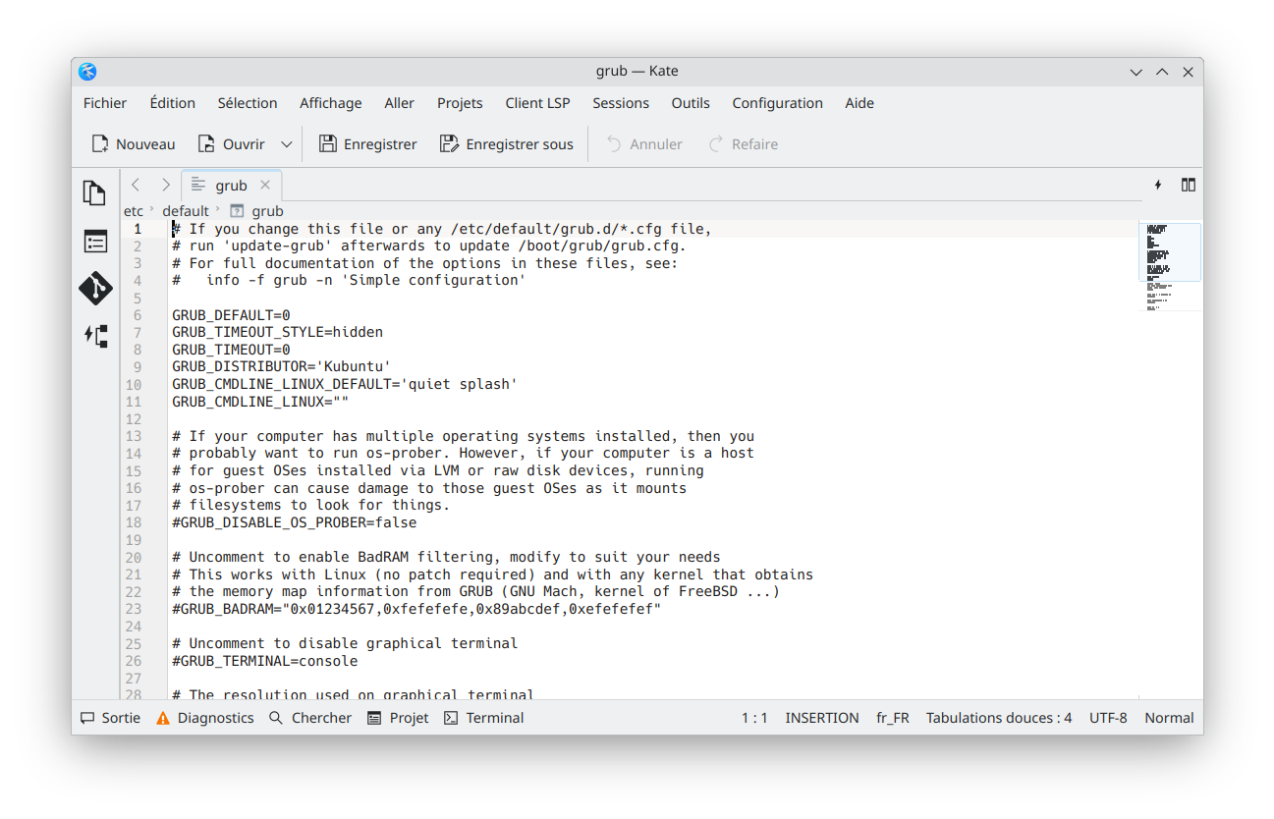
Task: Click the etc breadcrumb folder
Action: pyautogui.click(x=134, y=210)
